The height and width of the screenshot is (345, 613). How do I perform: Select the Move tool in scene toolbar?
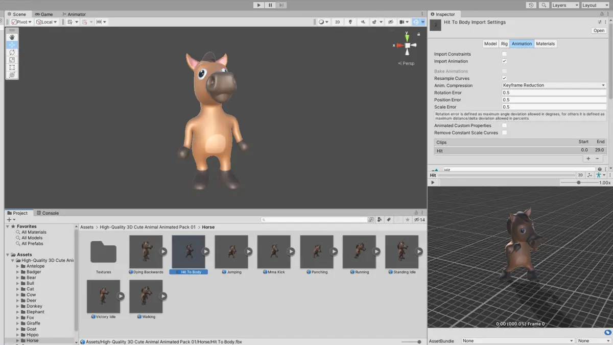[x=12, y=45]
